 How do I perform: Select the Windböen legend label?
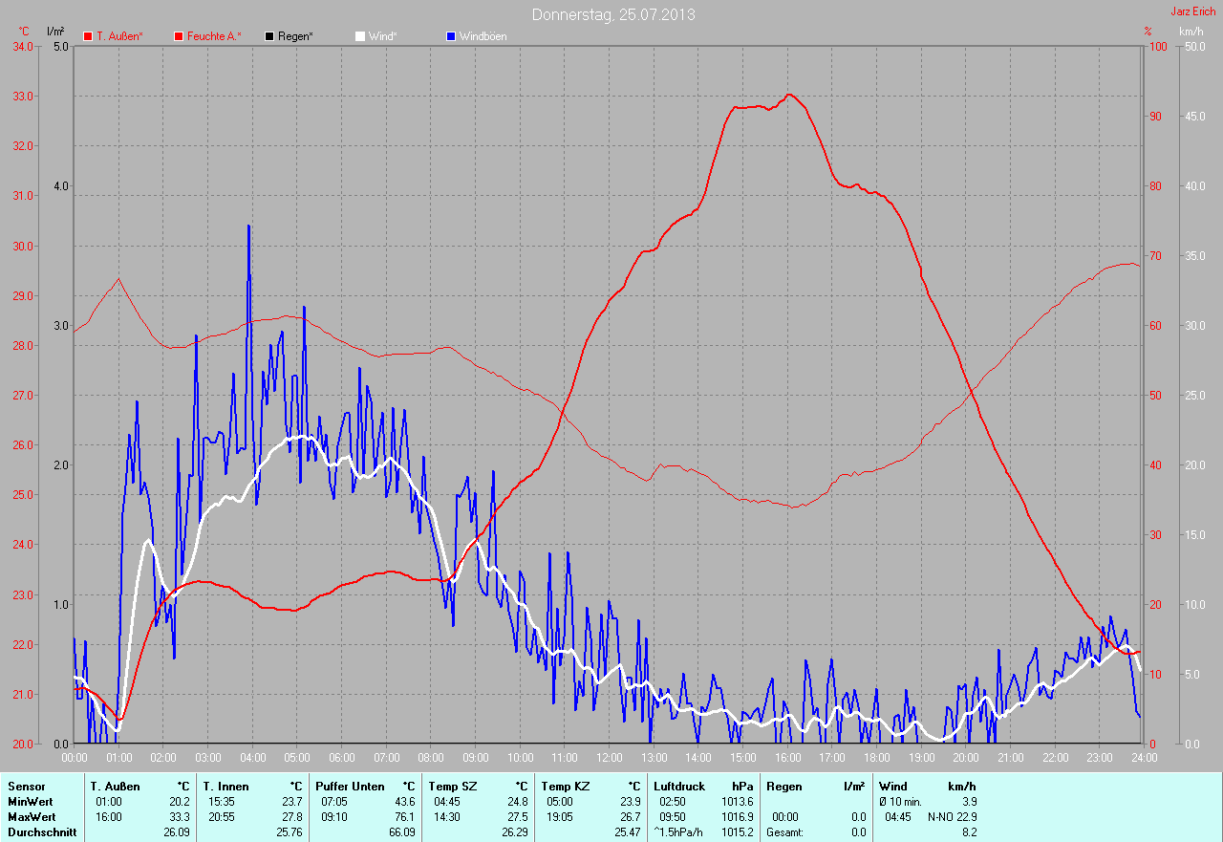[x=483, y=36]
